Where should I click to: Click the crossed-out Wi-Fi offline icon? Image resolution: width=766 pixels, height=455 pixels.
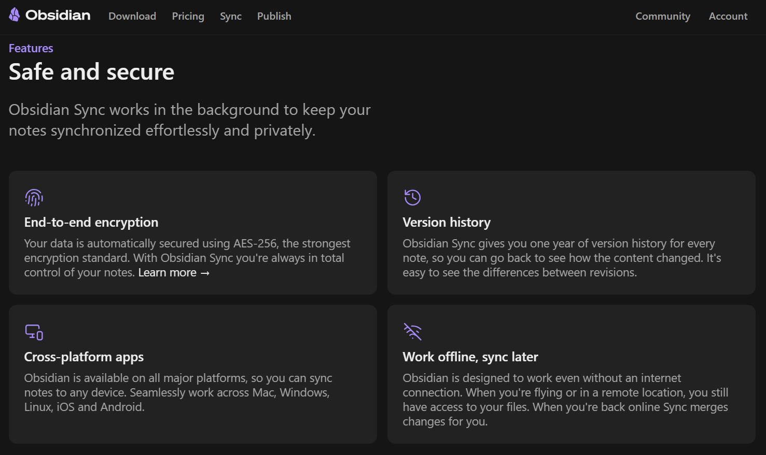(x=412, y=332)
